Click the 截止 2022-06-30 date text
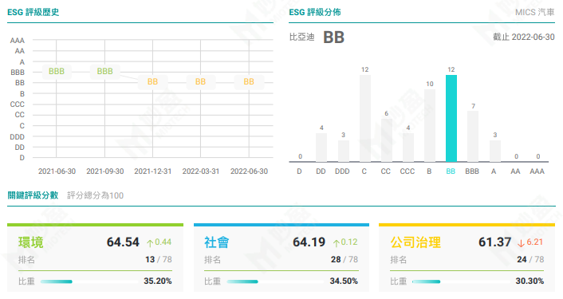The image size is (563, 299). click(x=524, y=37)
